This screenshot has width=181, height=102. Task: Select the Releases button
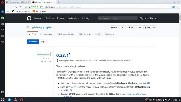pos(33,42)
